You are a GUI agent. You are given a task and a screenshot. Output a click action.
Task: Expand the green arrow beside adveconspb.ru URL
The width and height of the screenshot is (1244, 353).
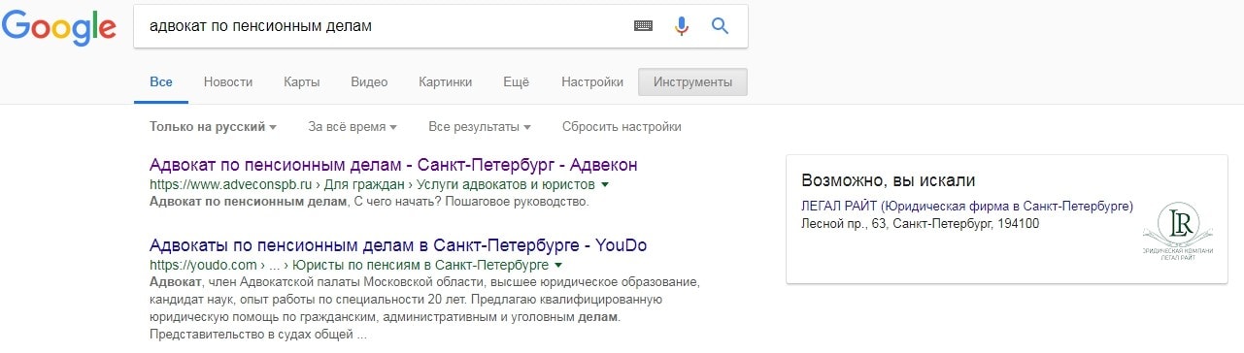605,183
